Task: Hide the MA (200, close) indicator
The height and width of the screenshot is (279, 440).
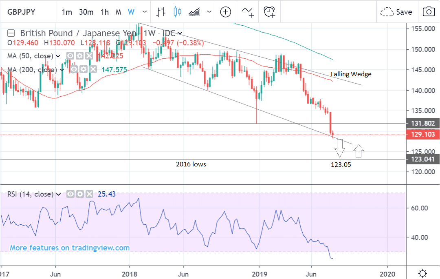Action: click(74, 70)
